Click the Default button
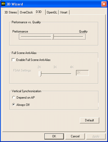This screenshot has width=108, height=142. click(89, 120)
